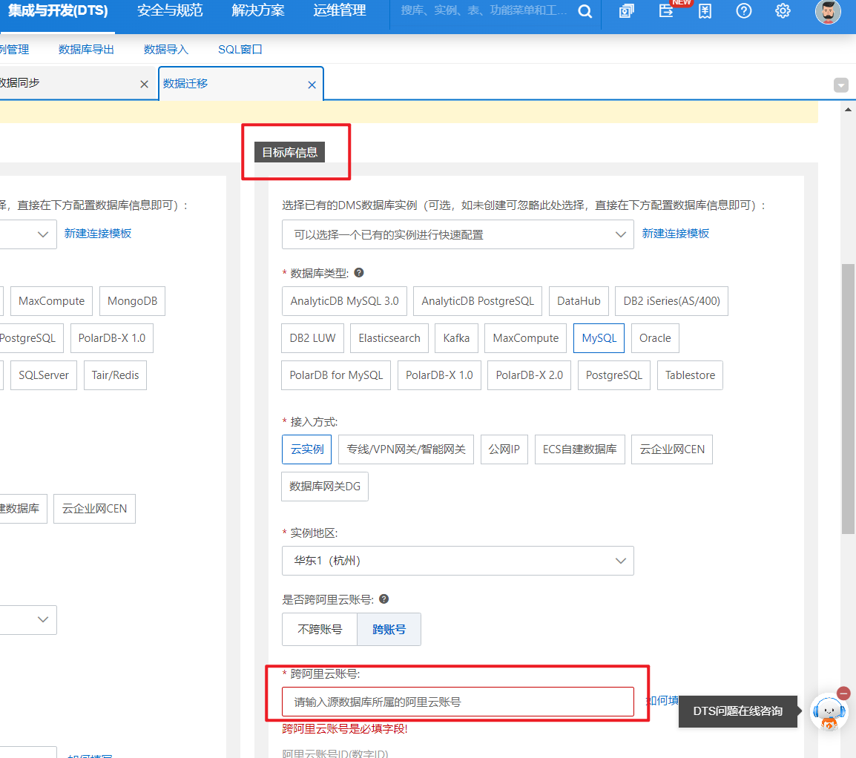Select PolarDB-X 1.0 in target database types
856x758 pixels.
439,375
